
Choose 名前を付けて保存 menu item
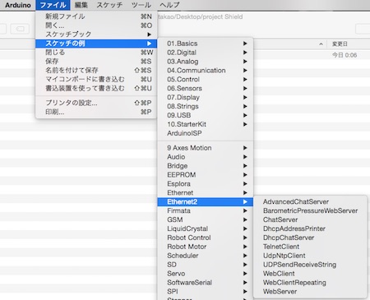(x=96, y=71)
